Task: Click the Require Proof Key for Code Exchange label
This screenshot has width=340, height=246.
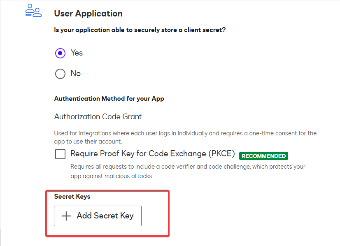Action: 153,154
